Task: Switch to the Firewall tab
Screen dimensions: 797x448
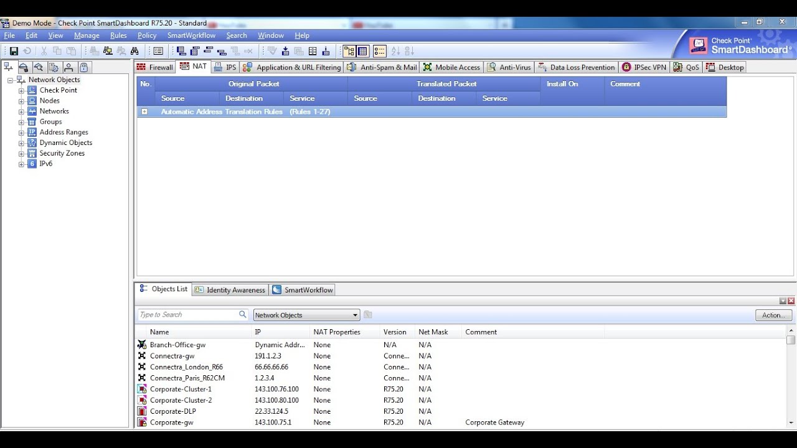Action: tap(154, 67)
